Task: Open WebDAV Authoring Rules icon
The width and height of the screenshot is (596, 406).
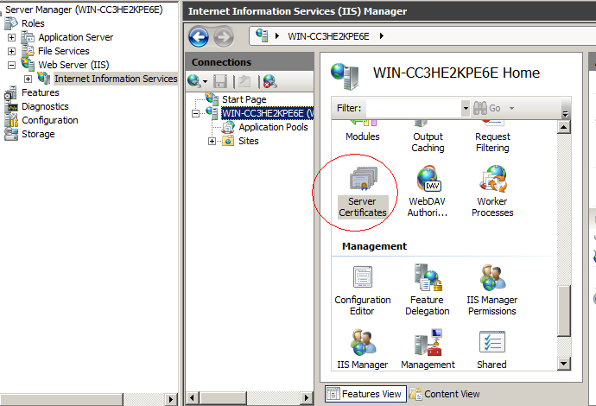Action: pyautogui.click(x=428, y=191)
